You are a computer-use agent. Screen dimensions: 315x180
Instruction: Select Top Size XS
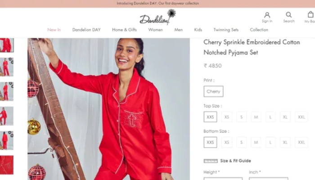pyautogui.click(x=227, y=117)
